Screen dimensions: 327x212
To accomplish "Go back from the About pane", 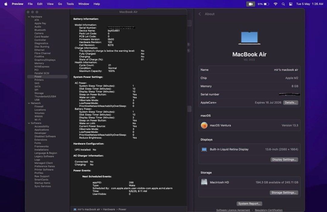I will pyautogui.click(x=200, y=14).
